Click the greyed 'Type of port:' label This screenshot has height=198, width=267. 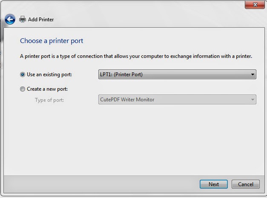[49, 100]
